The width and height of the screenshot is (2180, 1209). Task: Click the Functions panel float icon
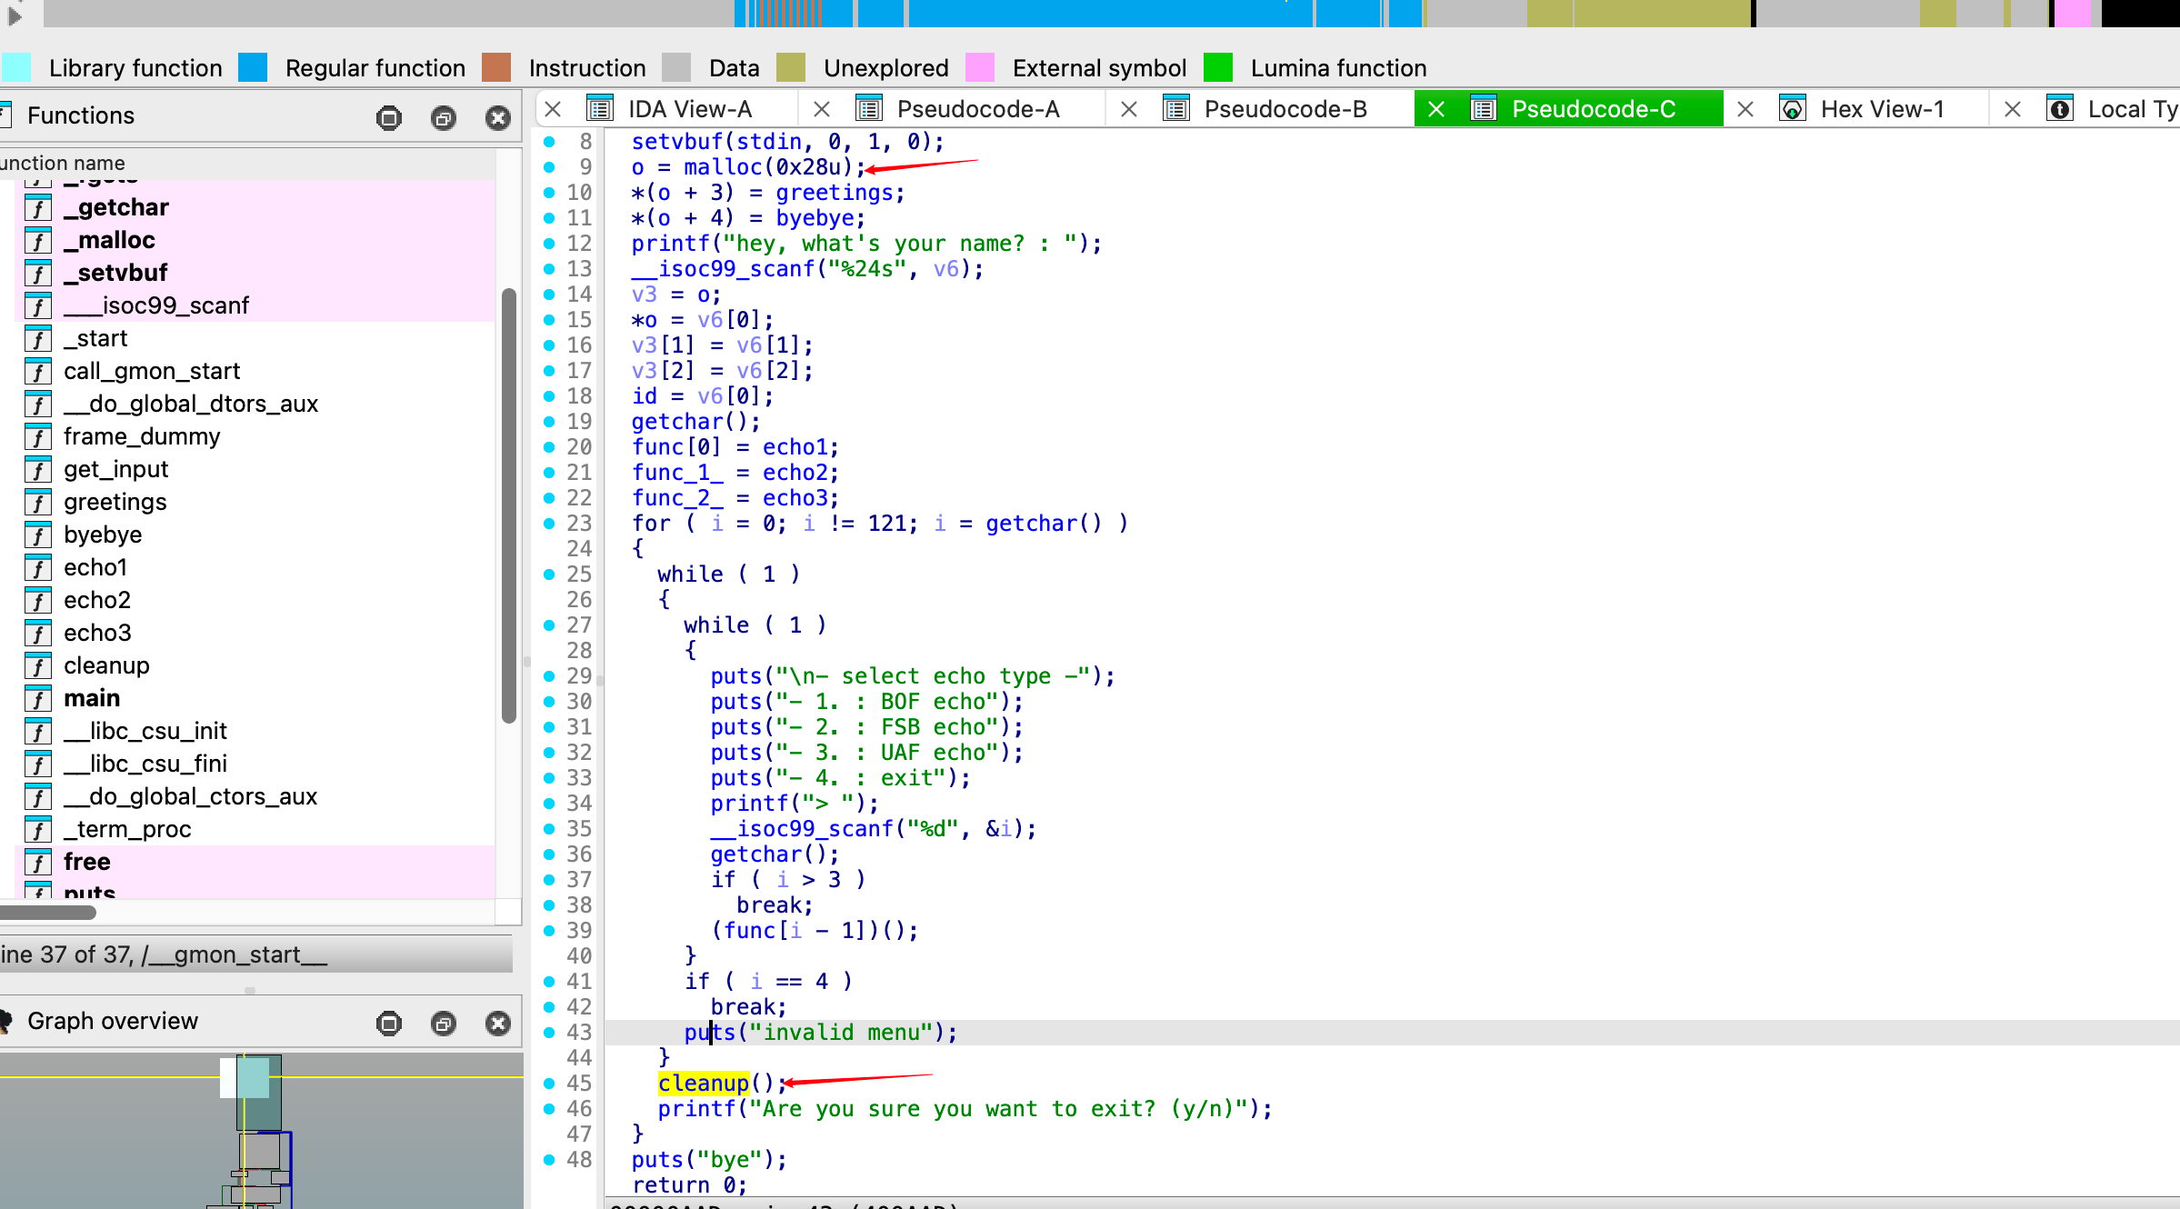point(443,117)
